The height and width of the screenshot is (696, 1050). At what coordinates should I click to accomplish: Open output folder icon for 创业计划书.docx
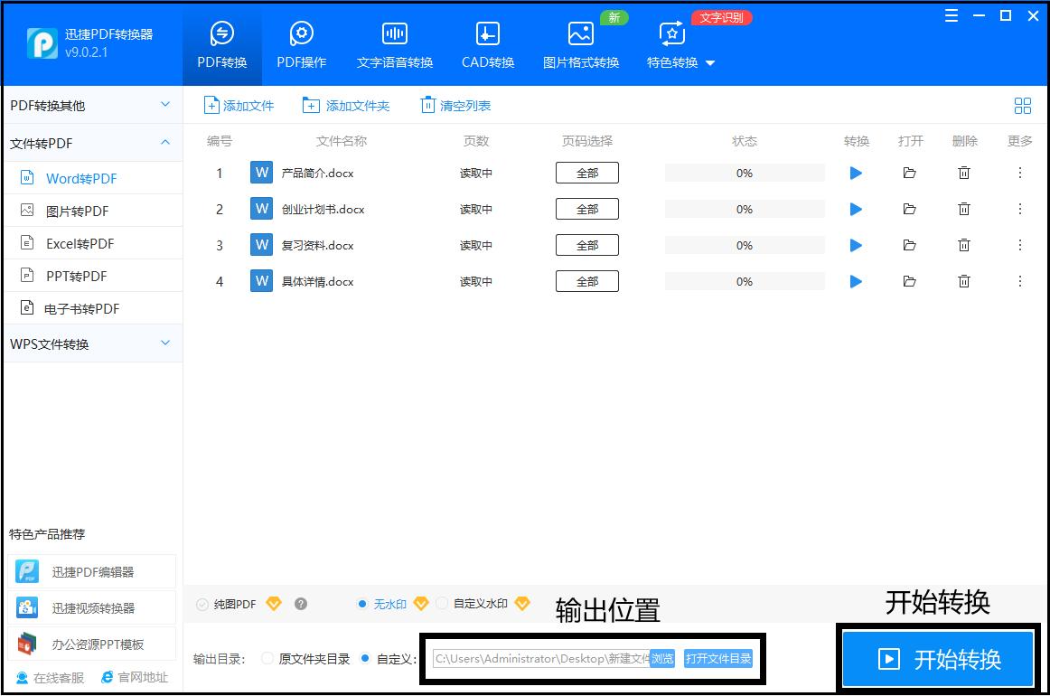pyautogui.click(x=909, y=209)
